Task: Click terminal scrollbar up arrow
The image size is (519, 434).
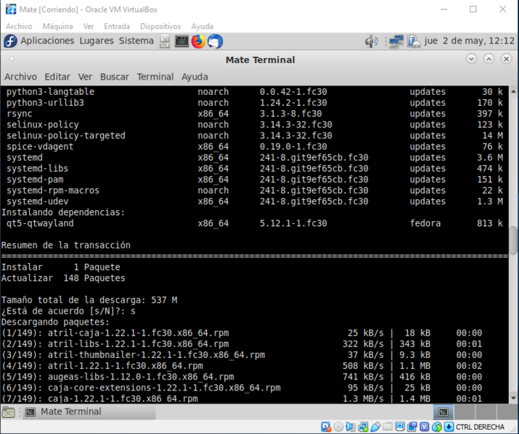Action: pyautogui.click(x=513, y=91)
